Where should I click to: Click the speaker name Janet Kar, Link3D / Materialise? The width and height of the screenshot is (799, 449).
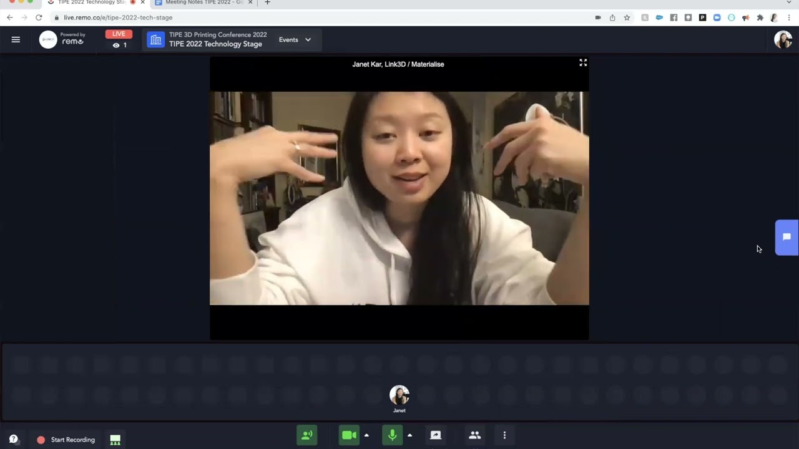(x=398, y=64)
